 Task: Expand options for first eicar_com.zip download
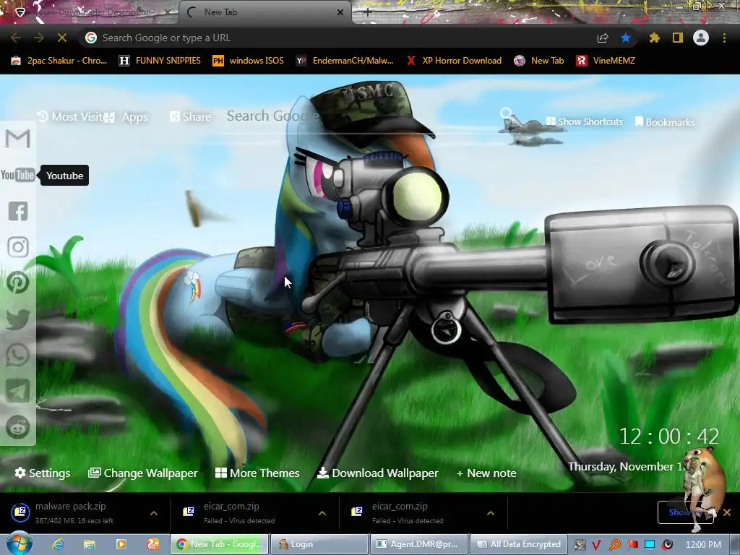(322, 513)
